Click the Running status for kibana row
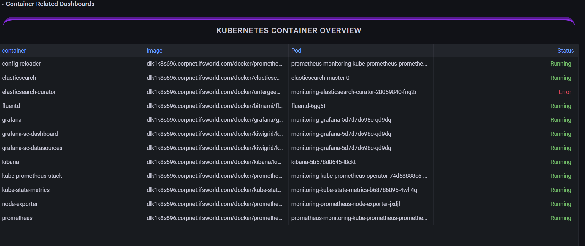Viewport: 585px width, 246px height. pyautogui.click(x=560, y=162)
